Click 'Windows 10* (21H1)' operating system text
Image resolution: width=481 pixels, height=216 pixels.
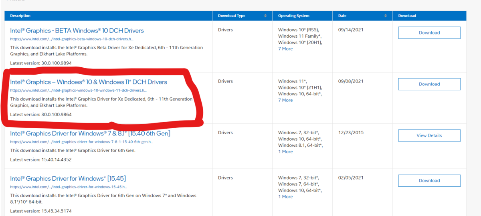coord(300,87)
